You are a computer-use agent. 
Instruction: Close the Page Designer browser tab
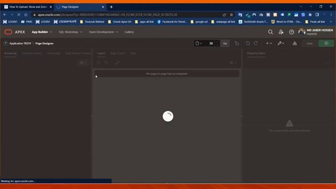click(x=103, y=7)
